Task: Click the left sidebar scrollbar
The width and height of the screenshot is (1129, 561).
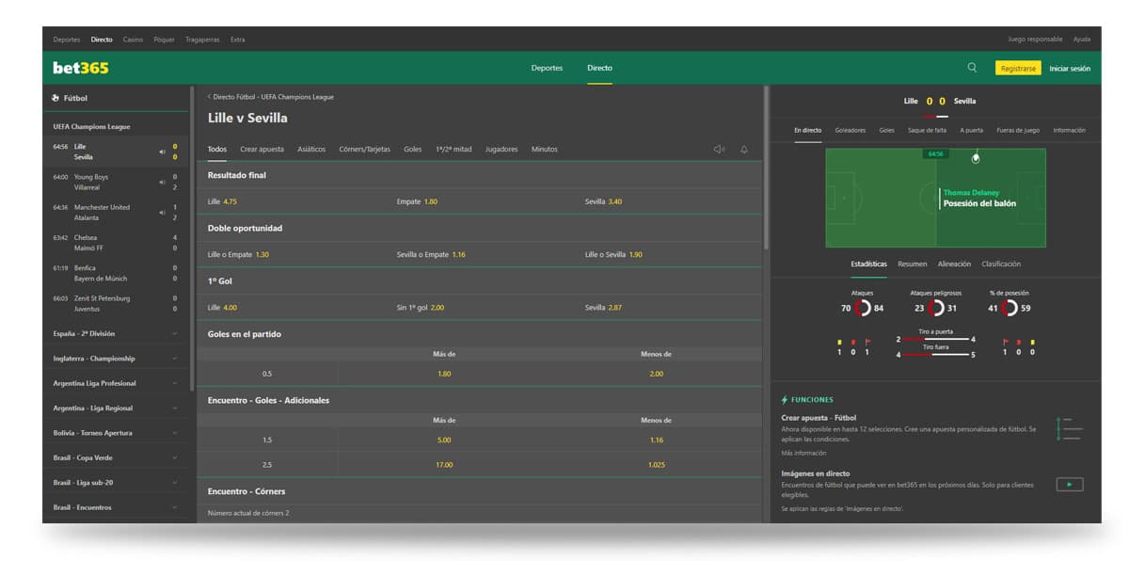Action: 192,237
